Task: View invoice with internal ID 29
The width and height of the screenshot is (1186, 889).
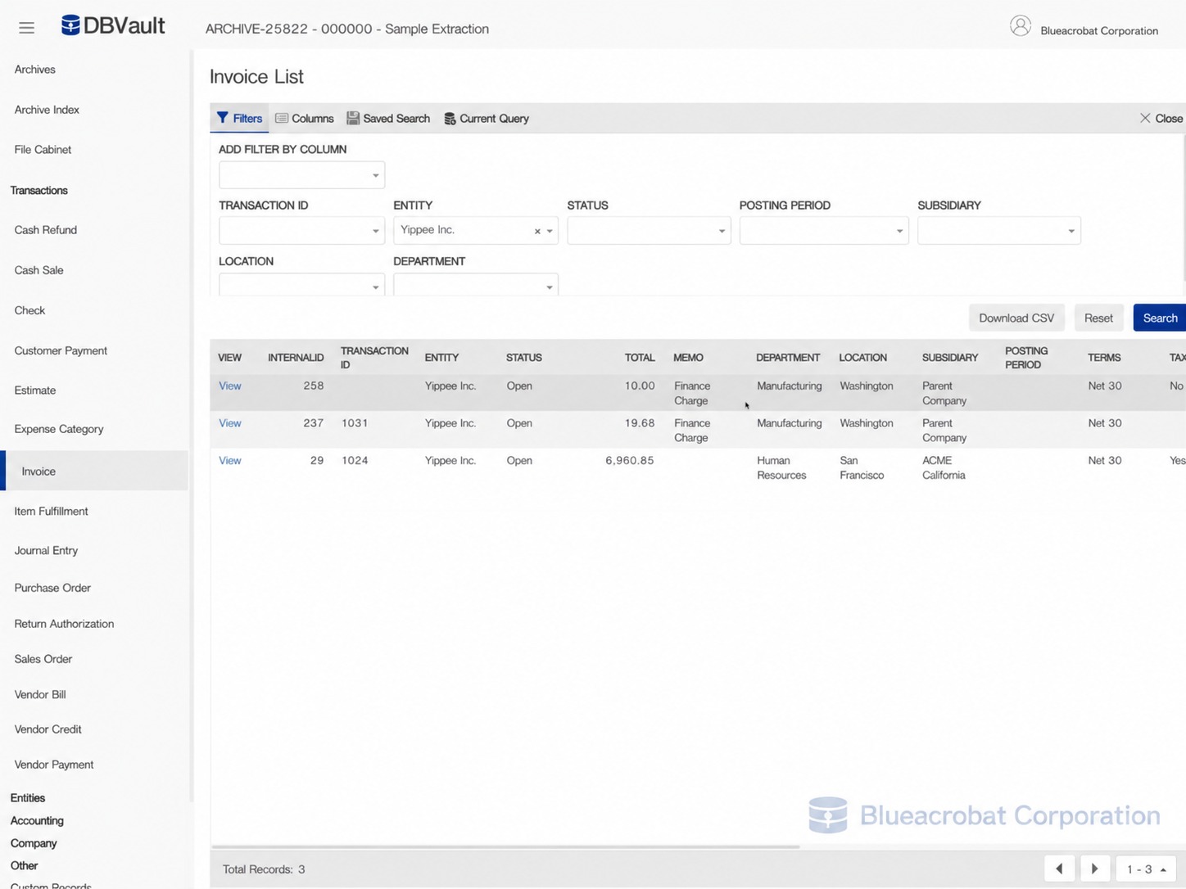Action: click(230, 461)
